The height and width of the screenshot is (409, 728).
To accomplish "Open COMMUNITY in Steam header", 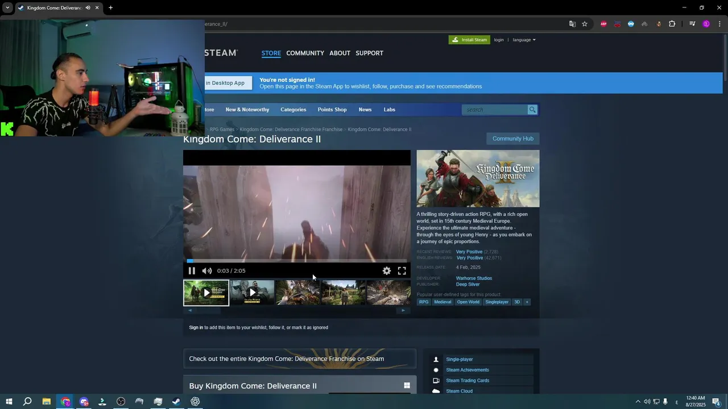I will click(x=305, y=53).
